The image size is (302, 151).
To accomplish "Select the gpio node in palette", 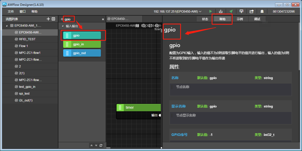I will click(x=82, y=36).
